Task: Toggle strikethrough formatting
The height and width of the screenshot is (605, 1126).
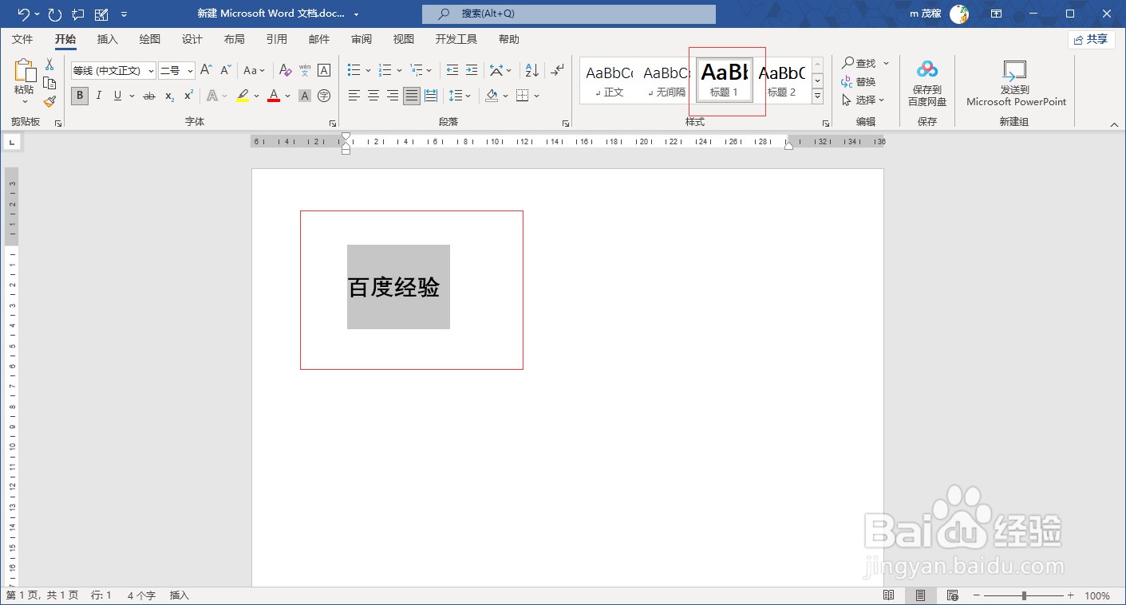Action: click(149, 96)
